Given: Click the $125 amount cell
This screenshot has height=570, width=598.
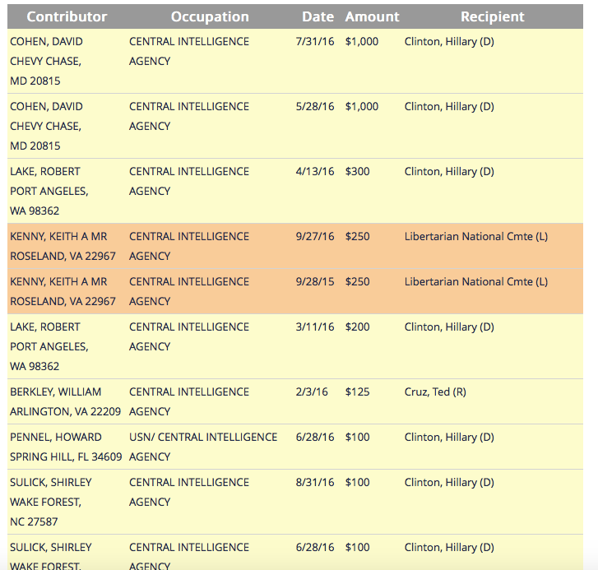Looking at the screenshot, I should point(357,392).
